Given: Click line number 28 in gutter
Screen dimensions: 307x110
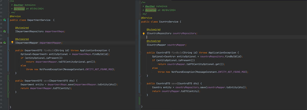Looking at the screenshot, I should click(x=2, y=43).
